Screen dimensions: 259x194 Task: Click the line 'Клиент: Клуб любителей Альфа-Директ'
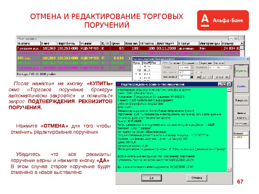coord(145,100)
